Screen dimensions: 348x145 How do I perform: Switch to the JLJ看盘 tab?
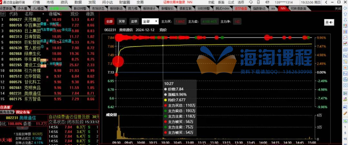click(38, 8)
